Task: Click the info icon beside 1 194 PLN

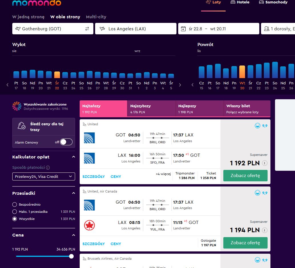Action: click(x=264, y=230)
